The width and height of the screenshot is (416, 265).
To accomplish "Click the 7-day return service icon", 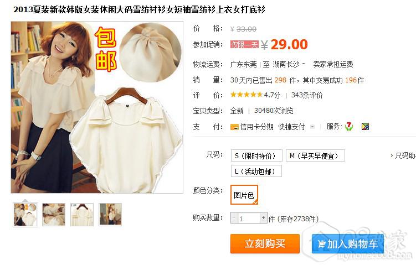I will 349,126.
